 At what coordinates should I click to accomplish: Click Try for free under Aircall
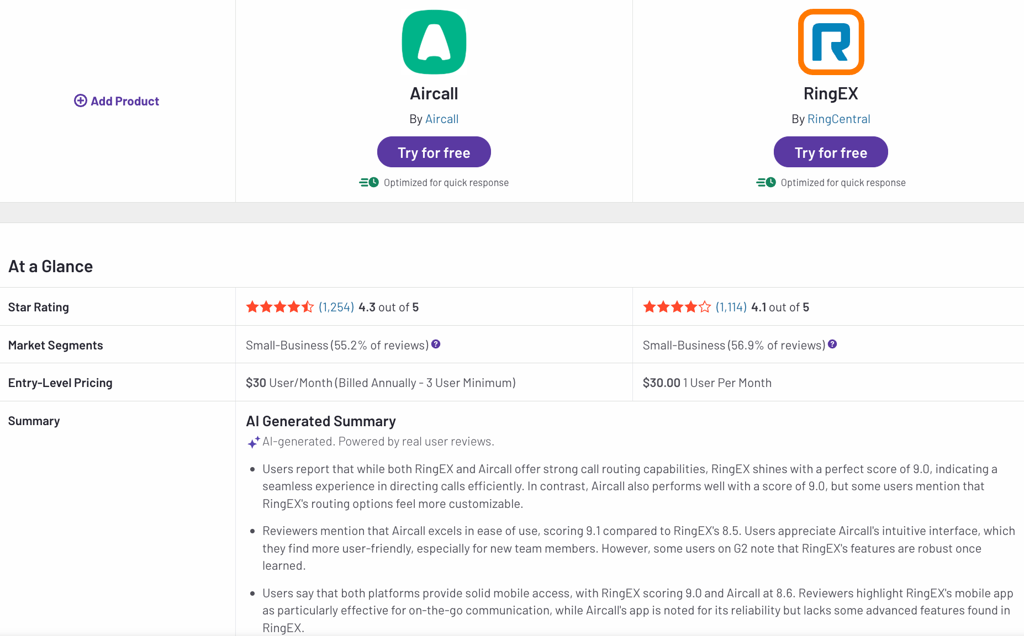[x=434, y=152]
